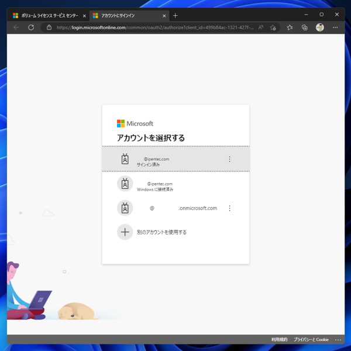Close the アカウントにサインイン tab

pyautogui.click(x=164, y=16)
